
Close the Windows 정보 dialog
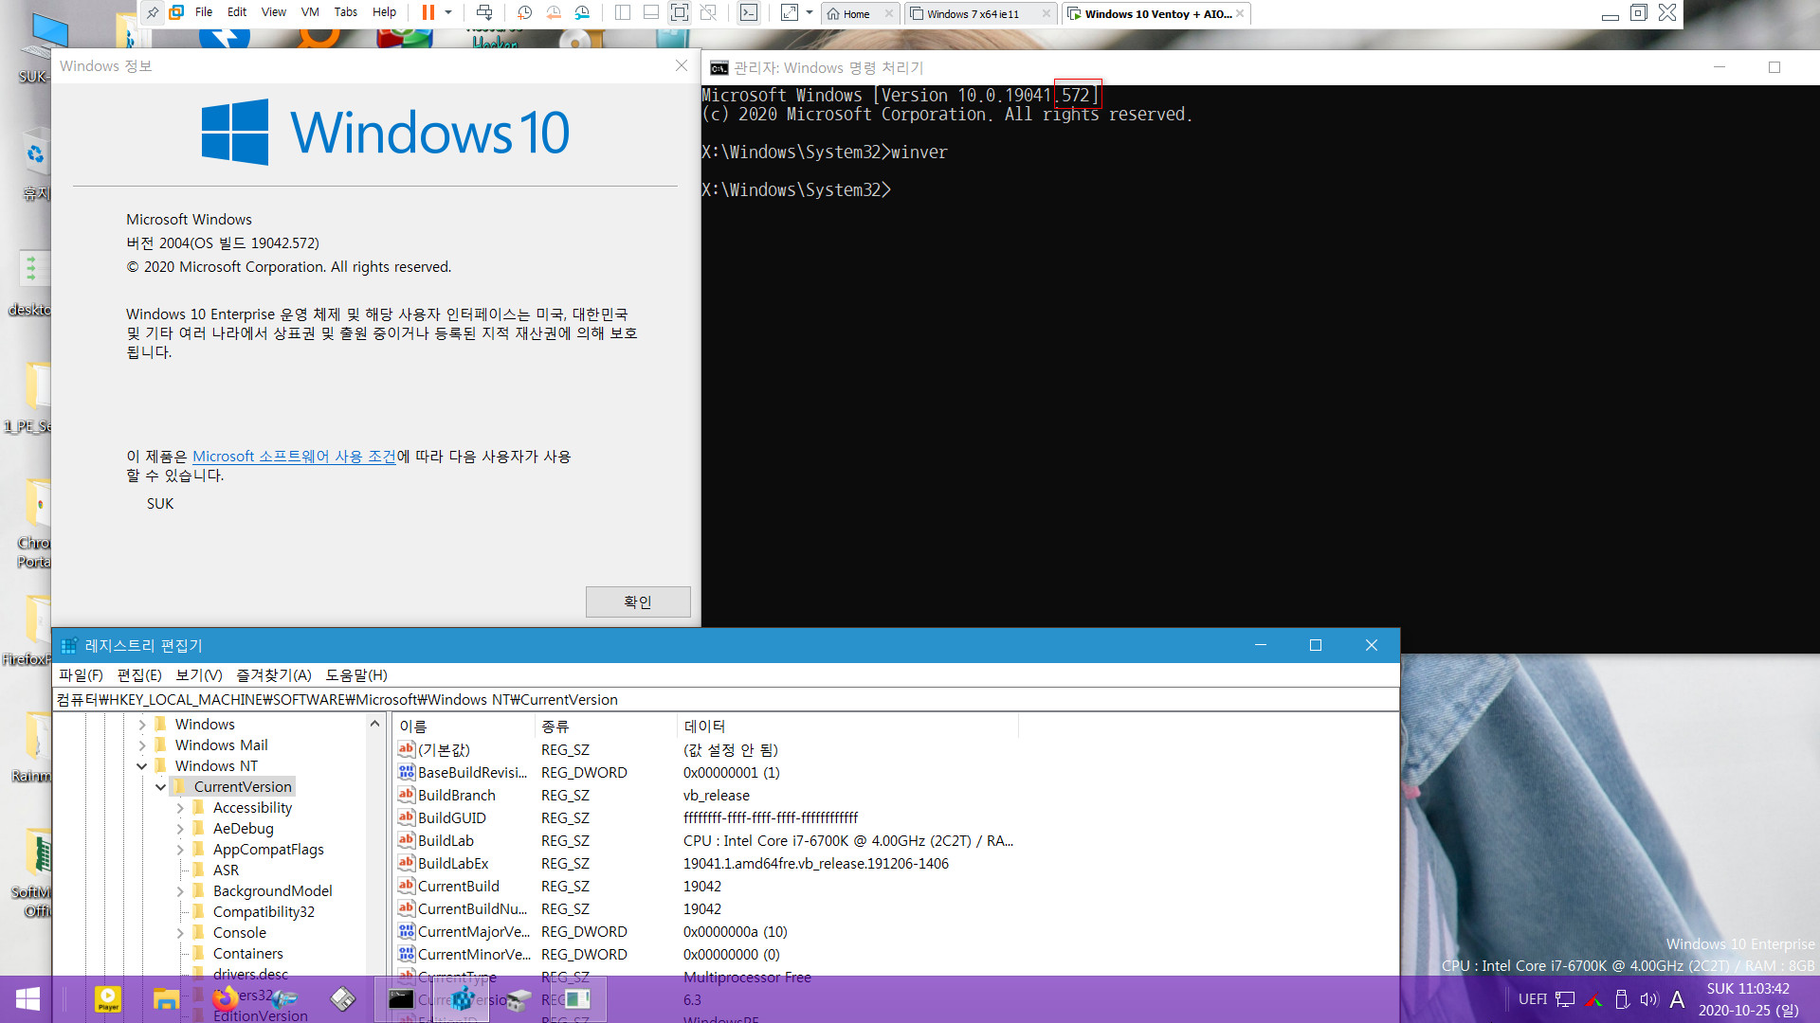point(682,65)
